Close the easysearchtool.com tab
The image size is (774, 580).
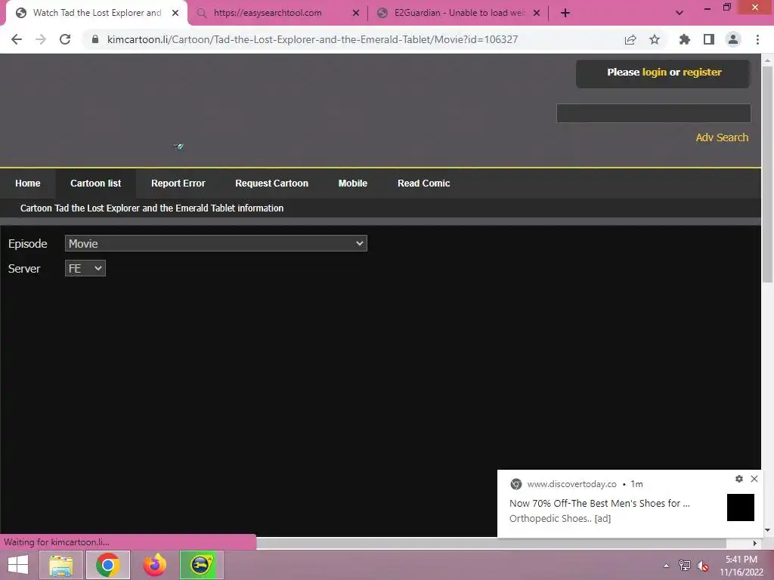tap(356, 13)
